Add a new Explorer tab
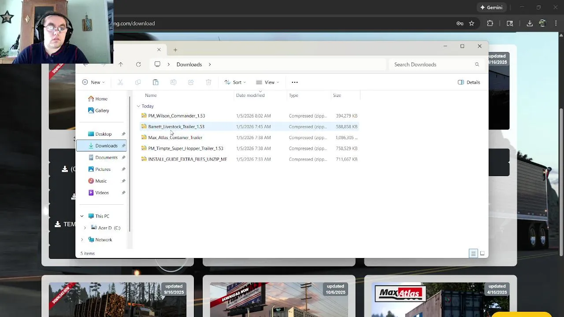 tap(175, 50)
